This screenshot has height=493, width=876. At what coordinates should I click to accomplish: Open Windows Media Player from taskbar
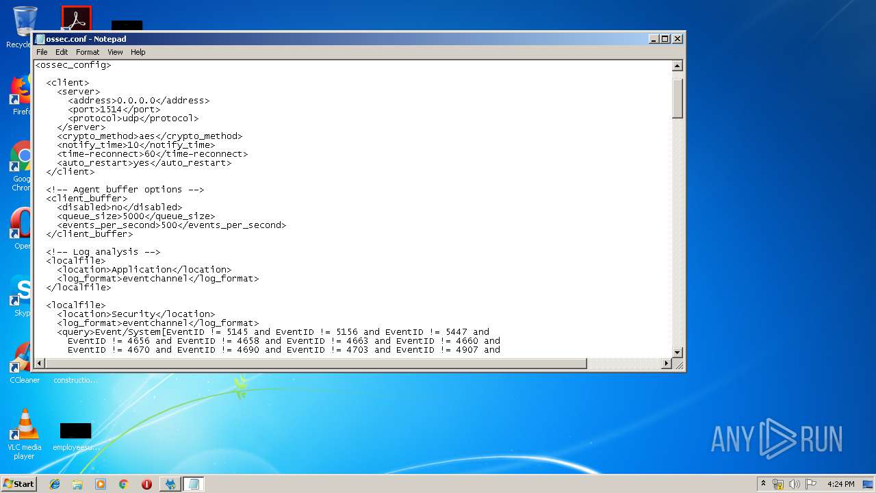pyautogui.click(x=101, y=484)
